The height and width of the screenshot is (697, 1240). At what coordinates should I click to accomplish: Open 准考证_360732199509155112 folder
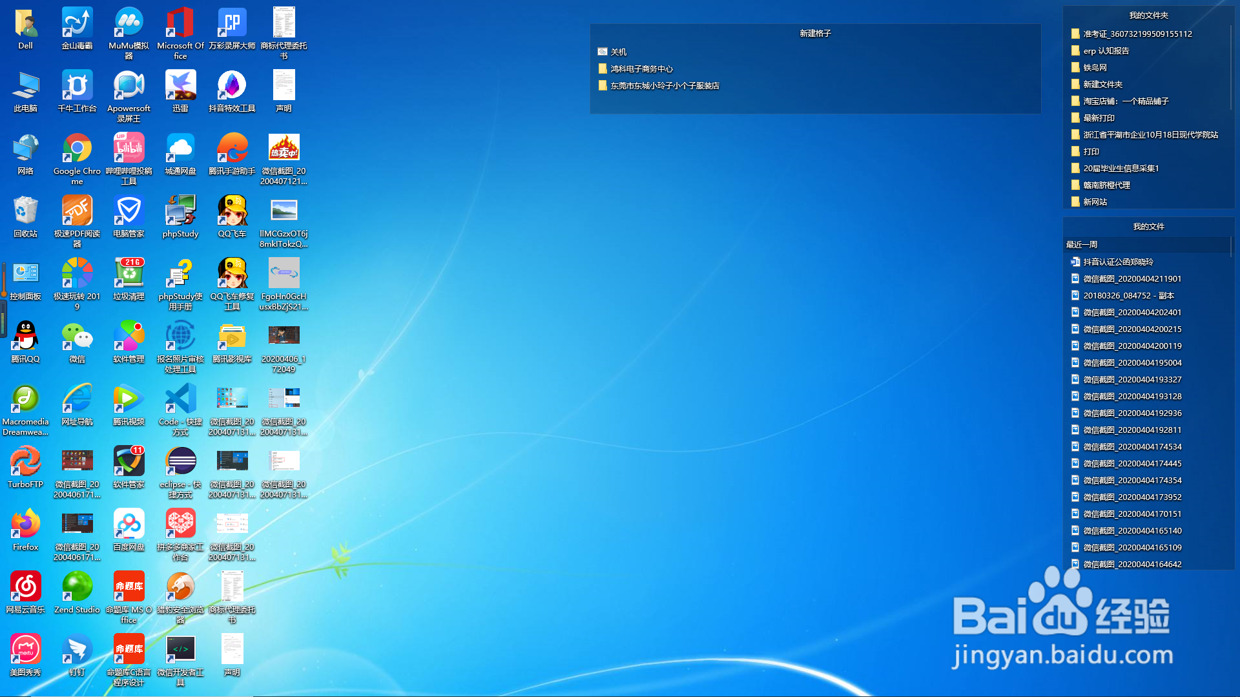tap(1131, 34)
